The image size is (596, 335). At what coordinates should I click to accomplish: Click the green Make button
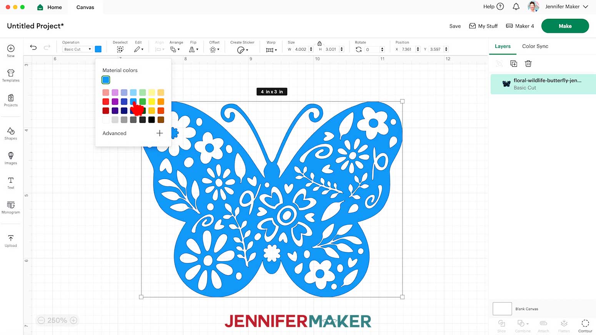565,26
